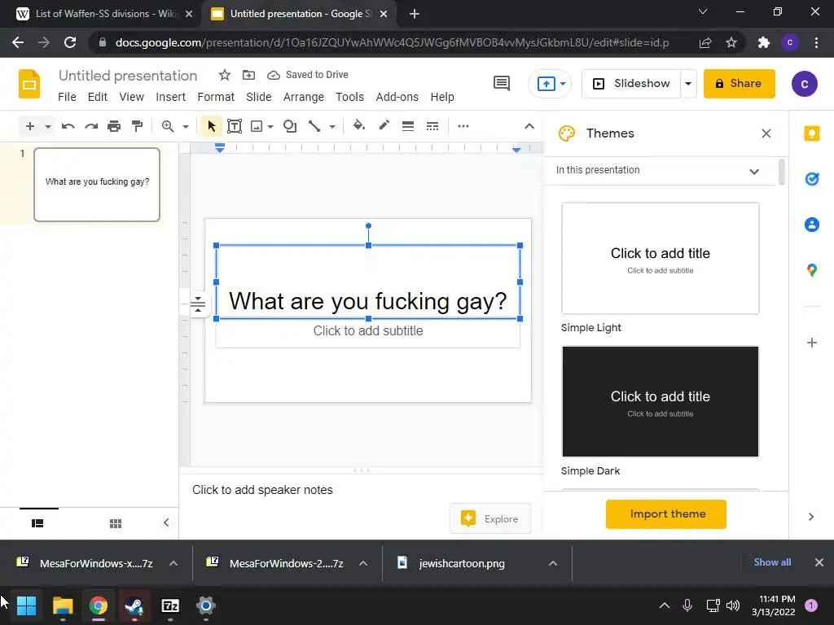Click the new slide plus icon
The width and height of the screenshot is (834, 625).
tap(30, 126)
